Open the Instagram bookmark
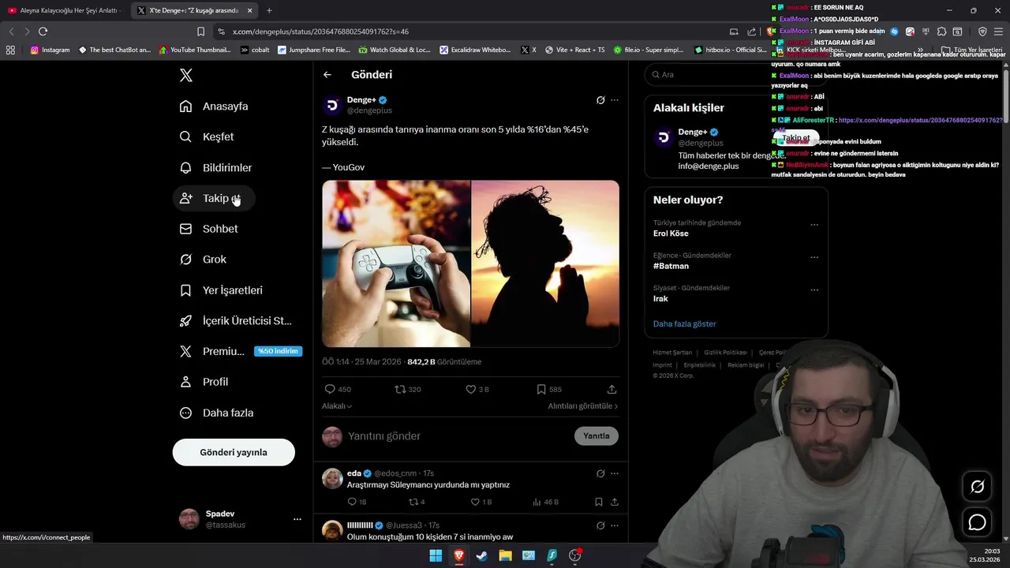 point(50,50)
